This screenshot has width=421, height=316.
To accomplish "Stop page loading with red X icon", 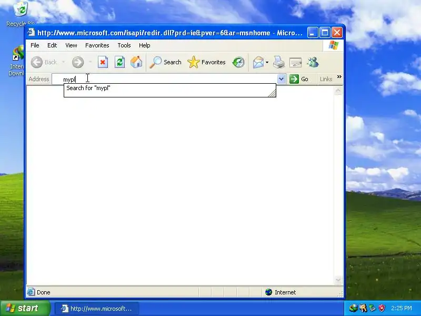I will pyautogui.click(x=103, y=62).
